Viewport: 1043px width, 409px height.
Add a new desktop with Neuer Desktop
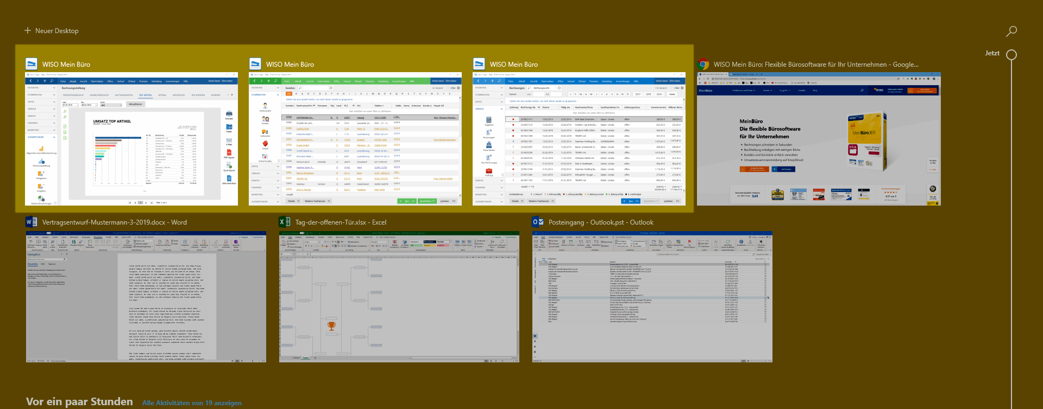[52, 31]
